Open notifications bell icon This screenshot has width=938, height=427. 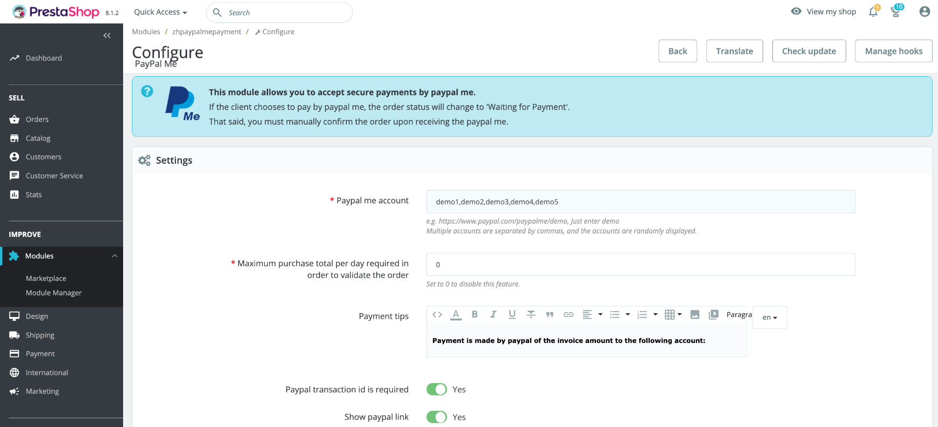(x=874, y=12)
